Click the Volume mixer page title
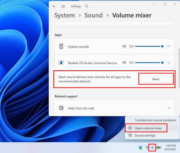The image size is (180, 153). tap(132, 15)
